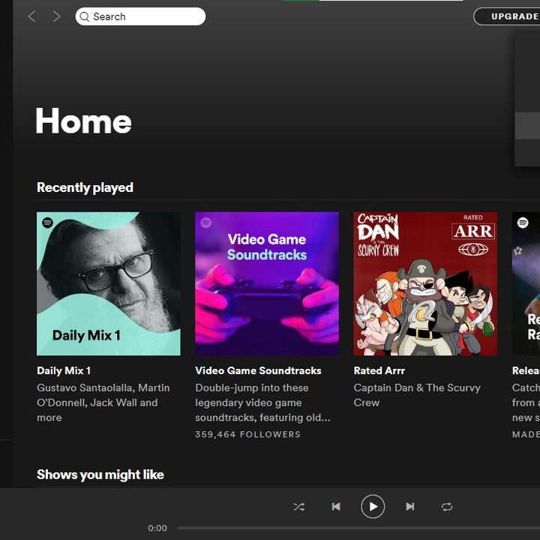Click the song progress bar

[x=358, y=527]
